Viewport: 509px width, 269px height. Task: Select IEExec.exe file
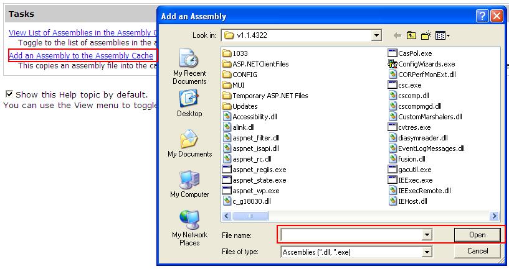click(x=411, y=180)
